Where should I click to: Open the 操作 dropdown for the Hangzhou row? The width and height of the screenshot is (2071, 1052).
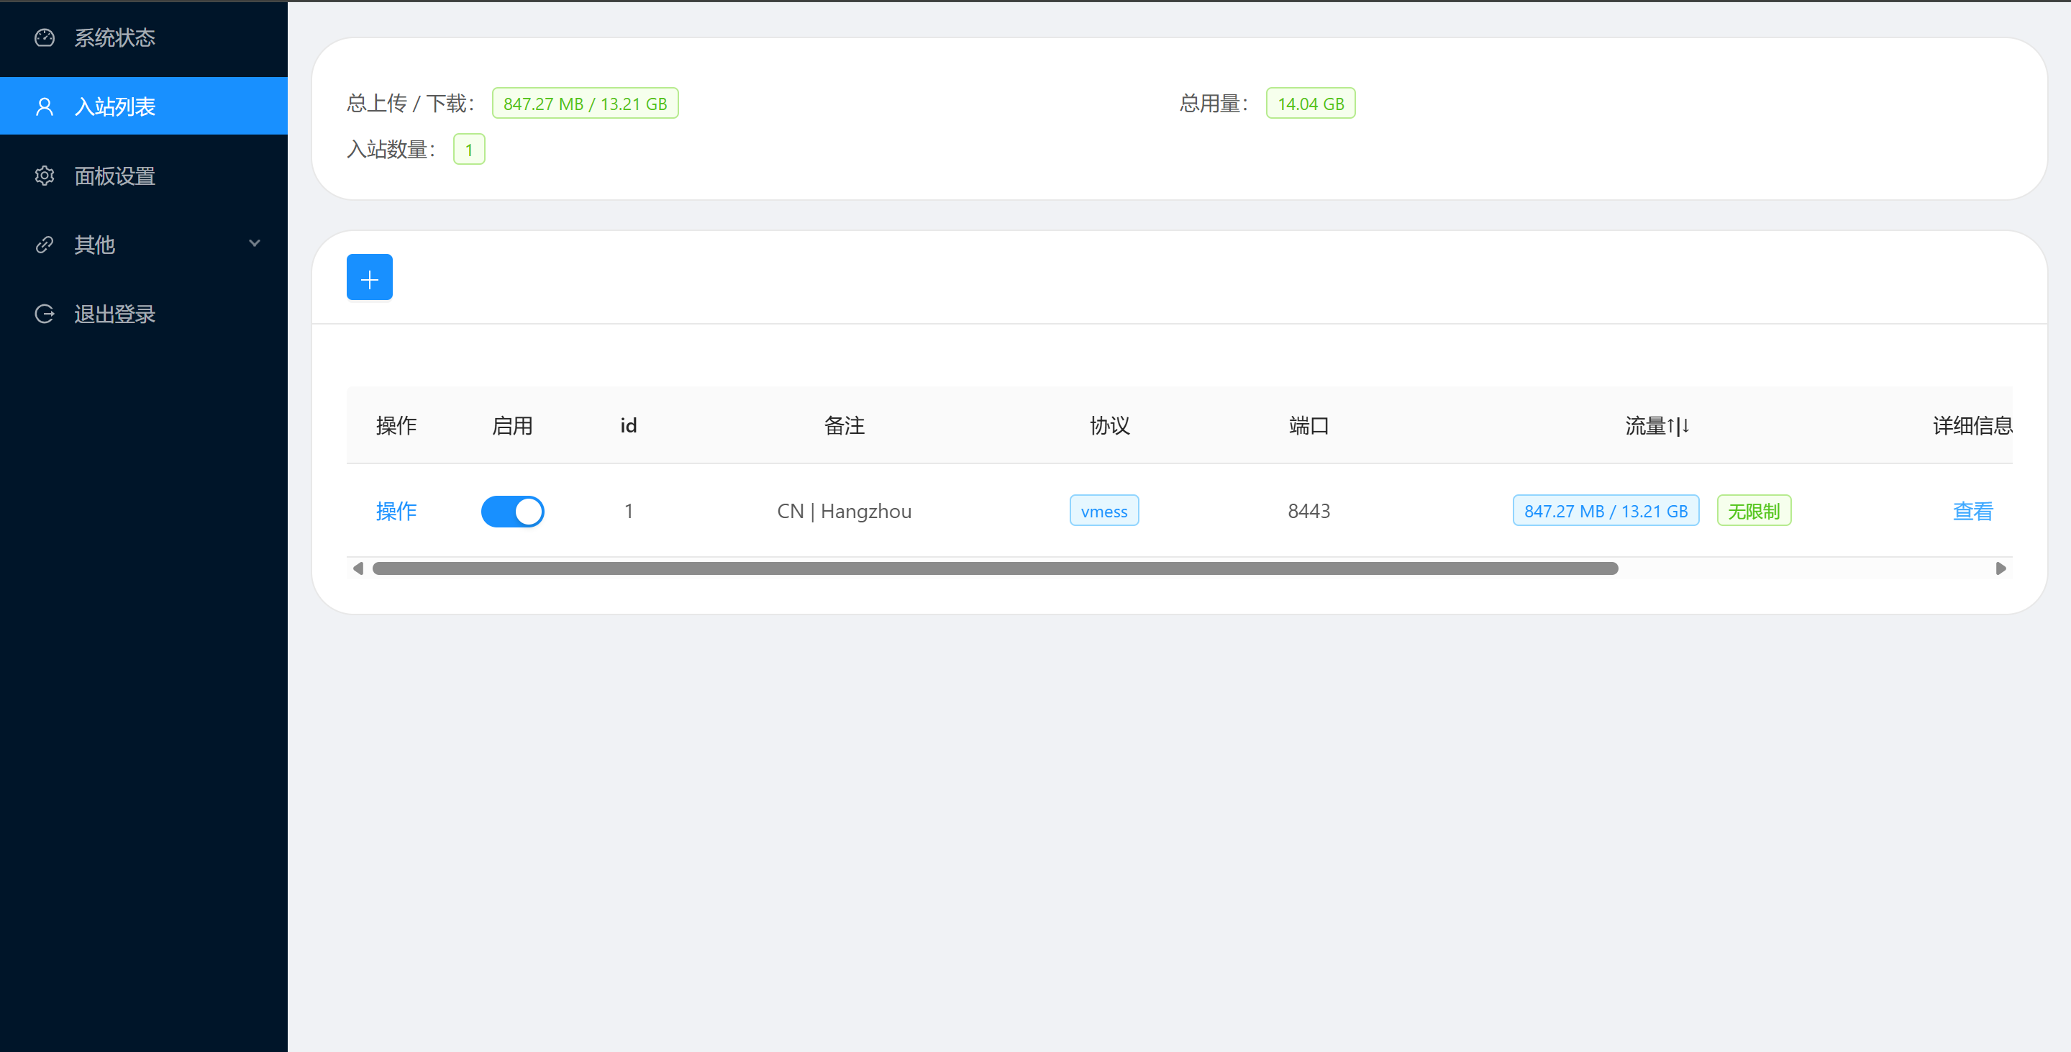(x=396, y=512)
